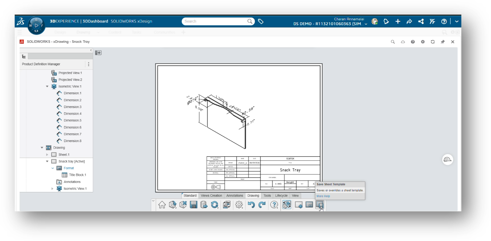Image resolution: width=491 pixels, height=241 pixels.
Task: Select Projected View.1 in the tree
Action: click(x=70, y=73)
